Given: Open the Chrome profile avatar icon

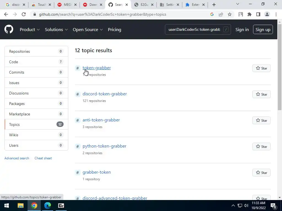Looking at the screenshot, I should (x=267, y=14).
